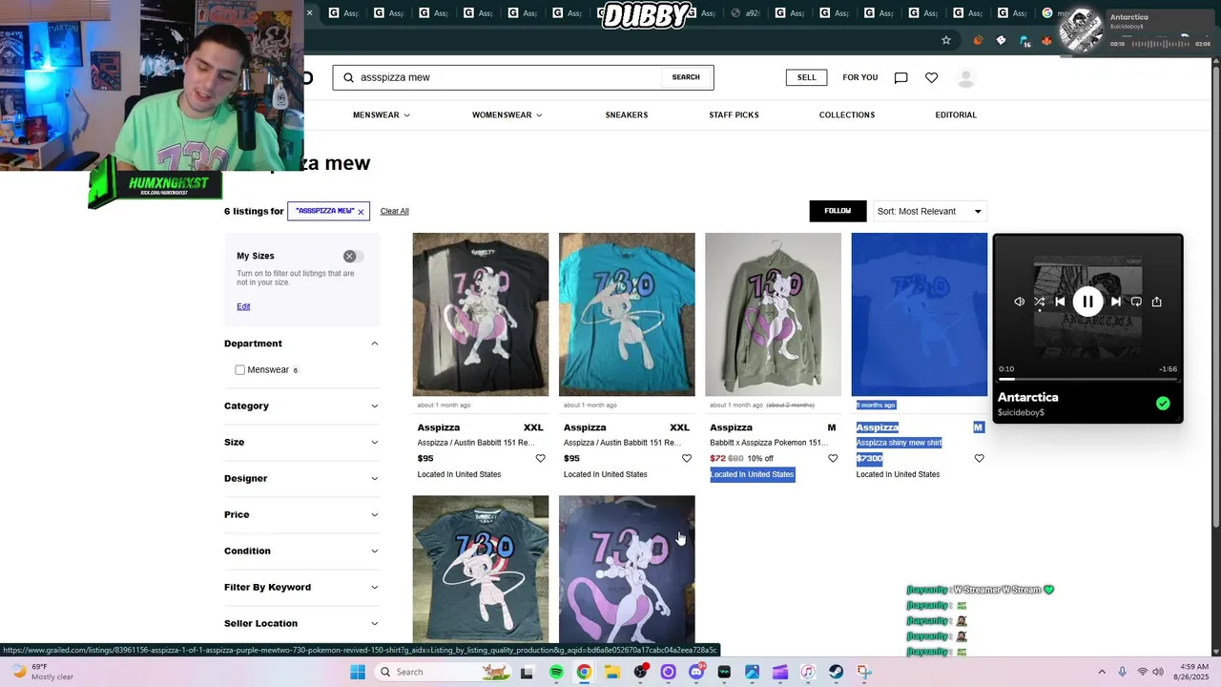1221x687 pixels.
Task: Open the profile avatar menu
Action: tap(965, 78)
